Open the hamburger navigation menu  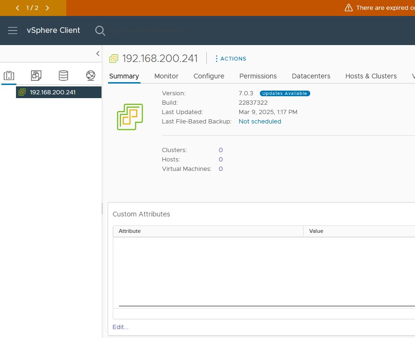(13, 31)
